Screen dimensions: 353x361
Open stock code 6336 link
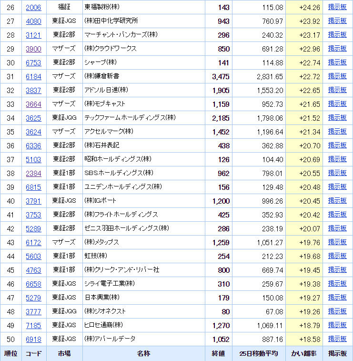pyautogui.click(x=33, y=146)
